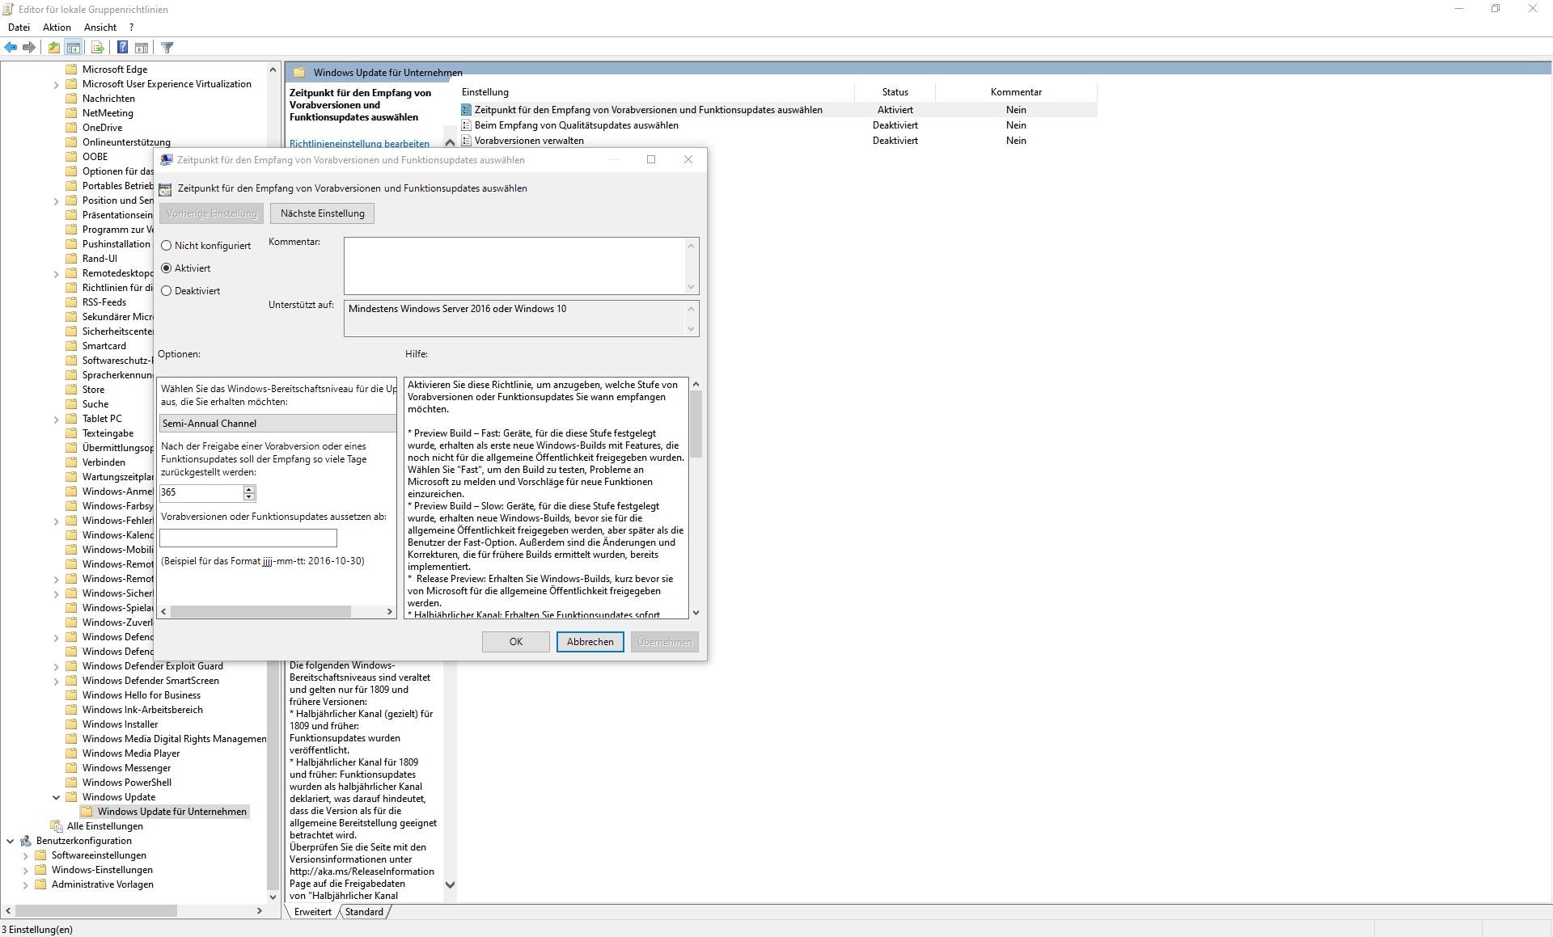
Task: Click the Windows Installer folder icon
Action: (x=71, y=724)
